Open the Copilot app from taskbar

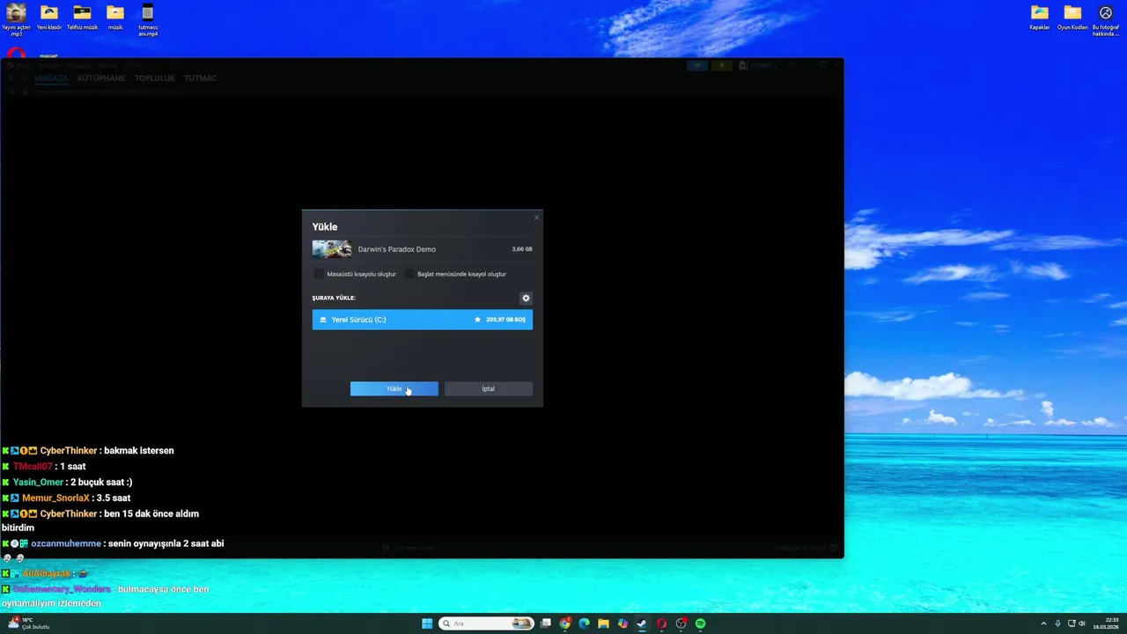tap(622, 623)
